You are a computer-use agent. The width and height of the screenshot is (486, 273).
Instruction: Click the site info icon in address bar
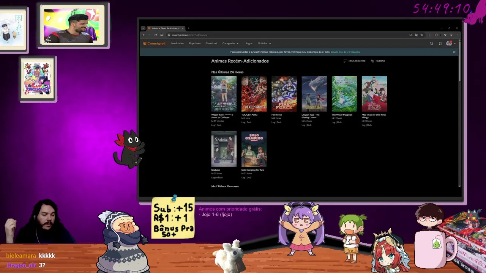pos(169,35)
